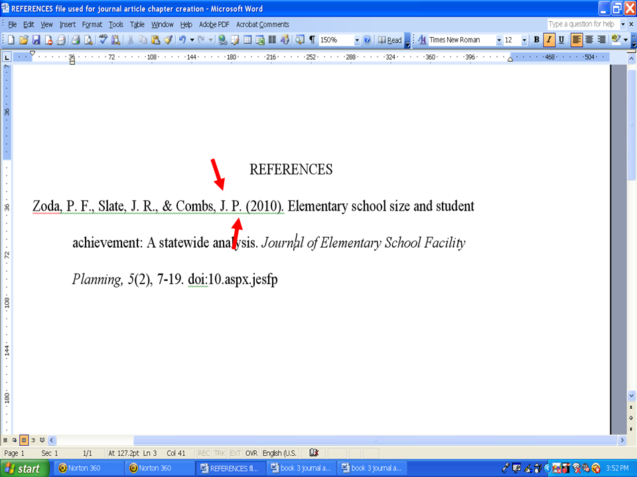Open the Undo history dropdown arrow
Viewport: 637px width, 477px height.
(x=192, y=40)
